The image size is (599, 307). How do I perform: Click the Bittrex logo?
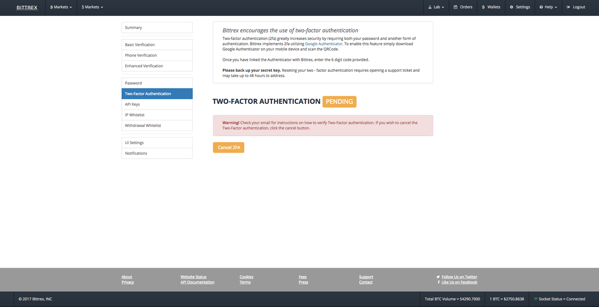[x=27, y=7]
